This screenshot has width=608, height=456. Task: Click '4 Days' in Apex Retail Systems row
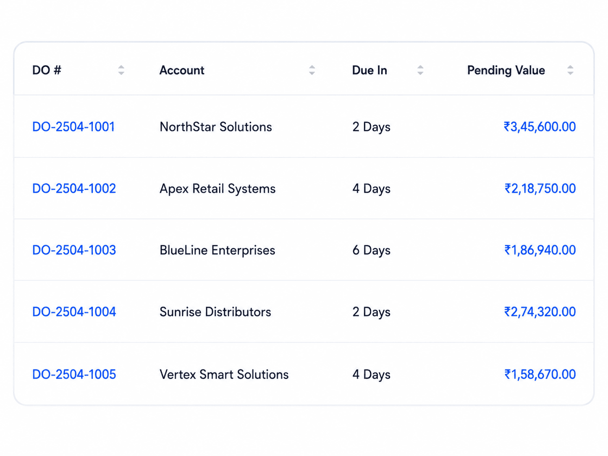click(x=371, y=189)
